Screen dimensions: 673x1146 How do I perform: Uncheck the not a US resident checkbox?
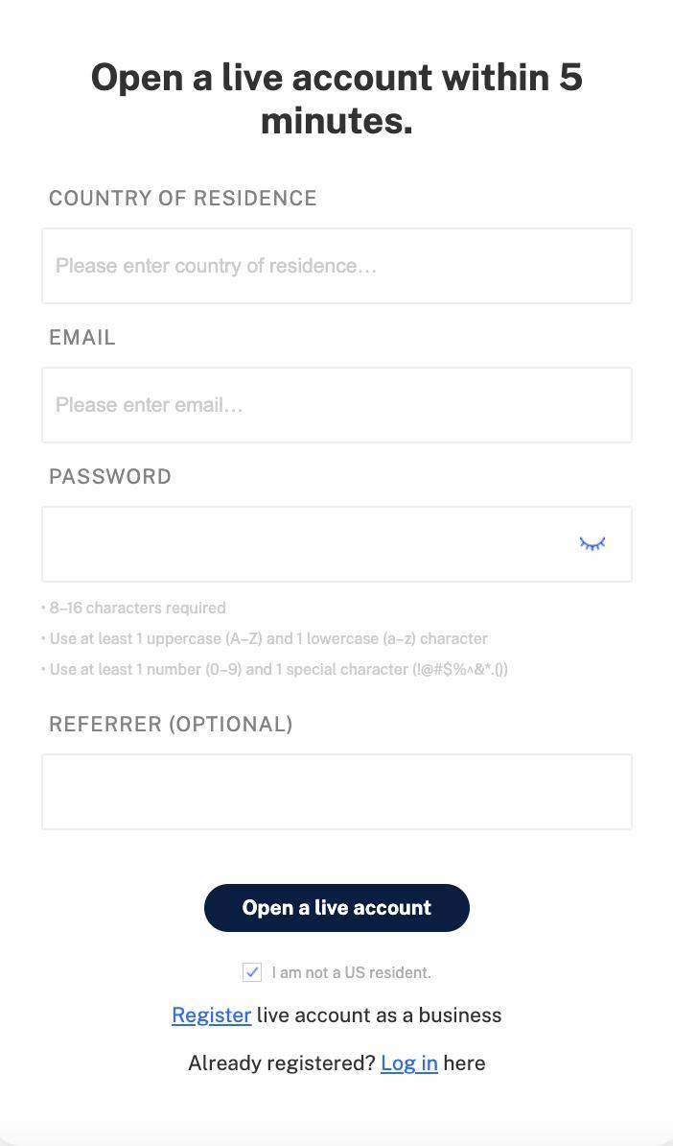[x=252, y=972]
